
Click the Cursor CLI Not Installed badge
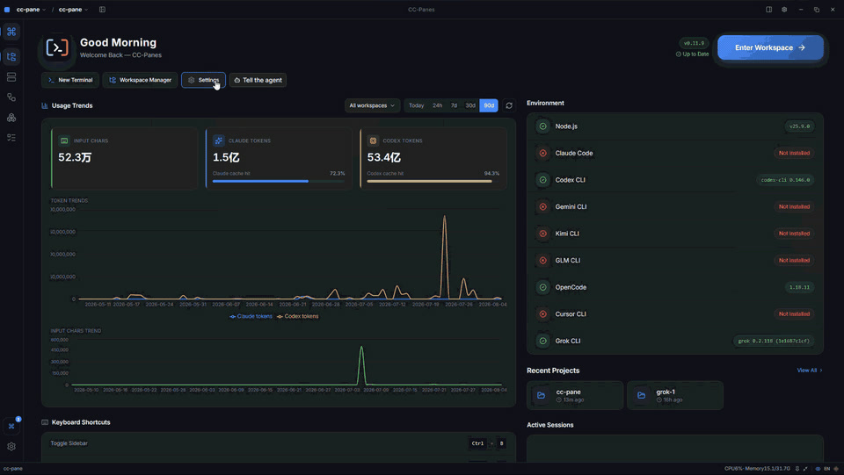794,313
